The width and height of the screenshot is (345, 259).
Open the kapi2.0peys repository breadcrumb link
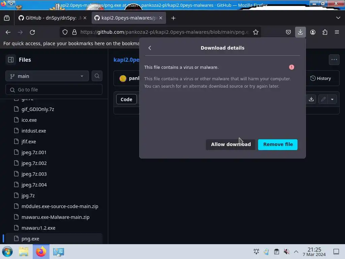(x=127, y=60)
